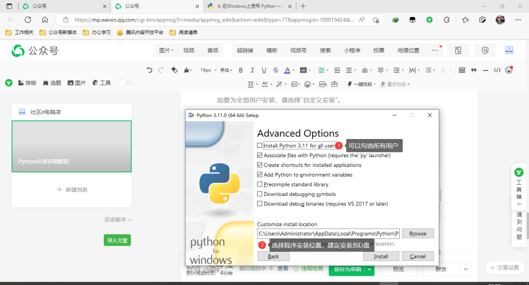This screenshot has height=285, width=529.
Task: Insert a blockquote with the quote icon
Action: (474, 70)
